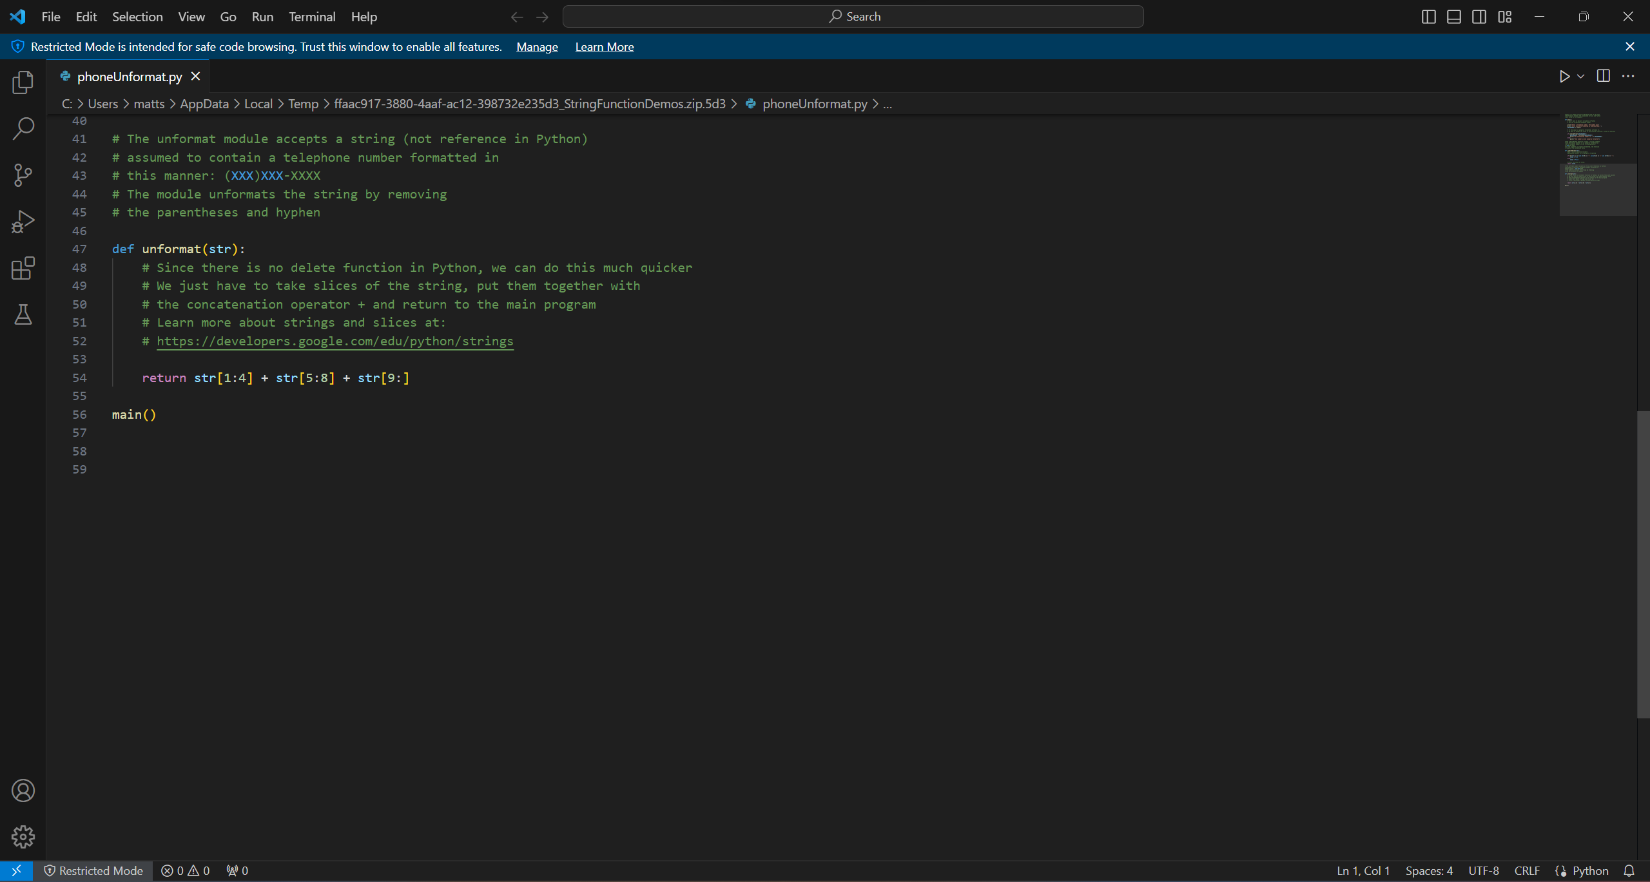The image size is (1650, 882).
Task: Open the Run and Debug view
Action: point(23,222)
